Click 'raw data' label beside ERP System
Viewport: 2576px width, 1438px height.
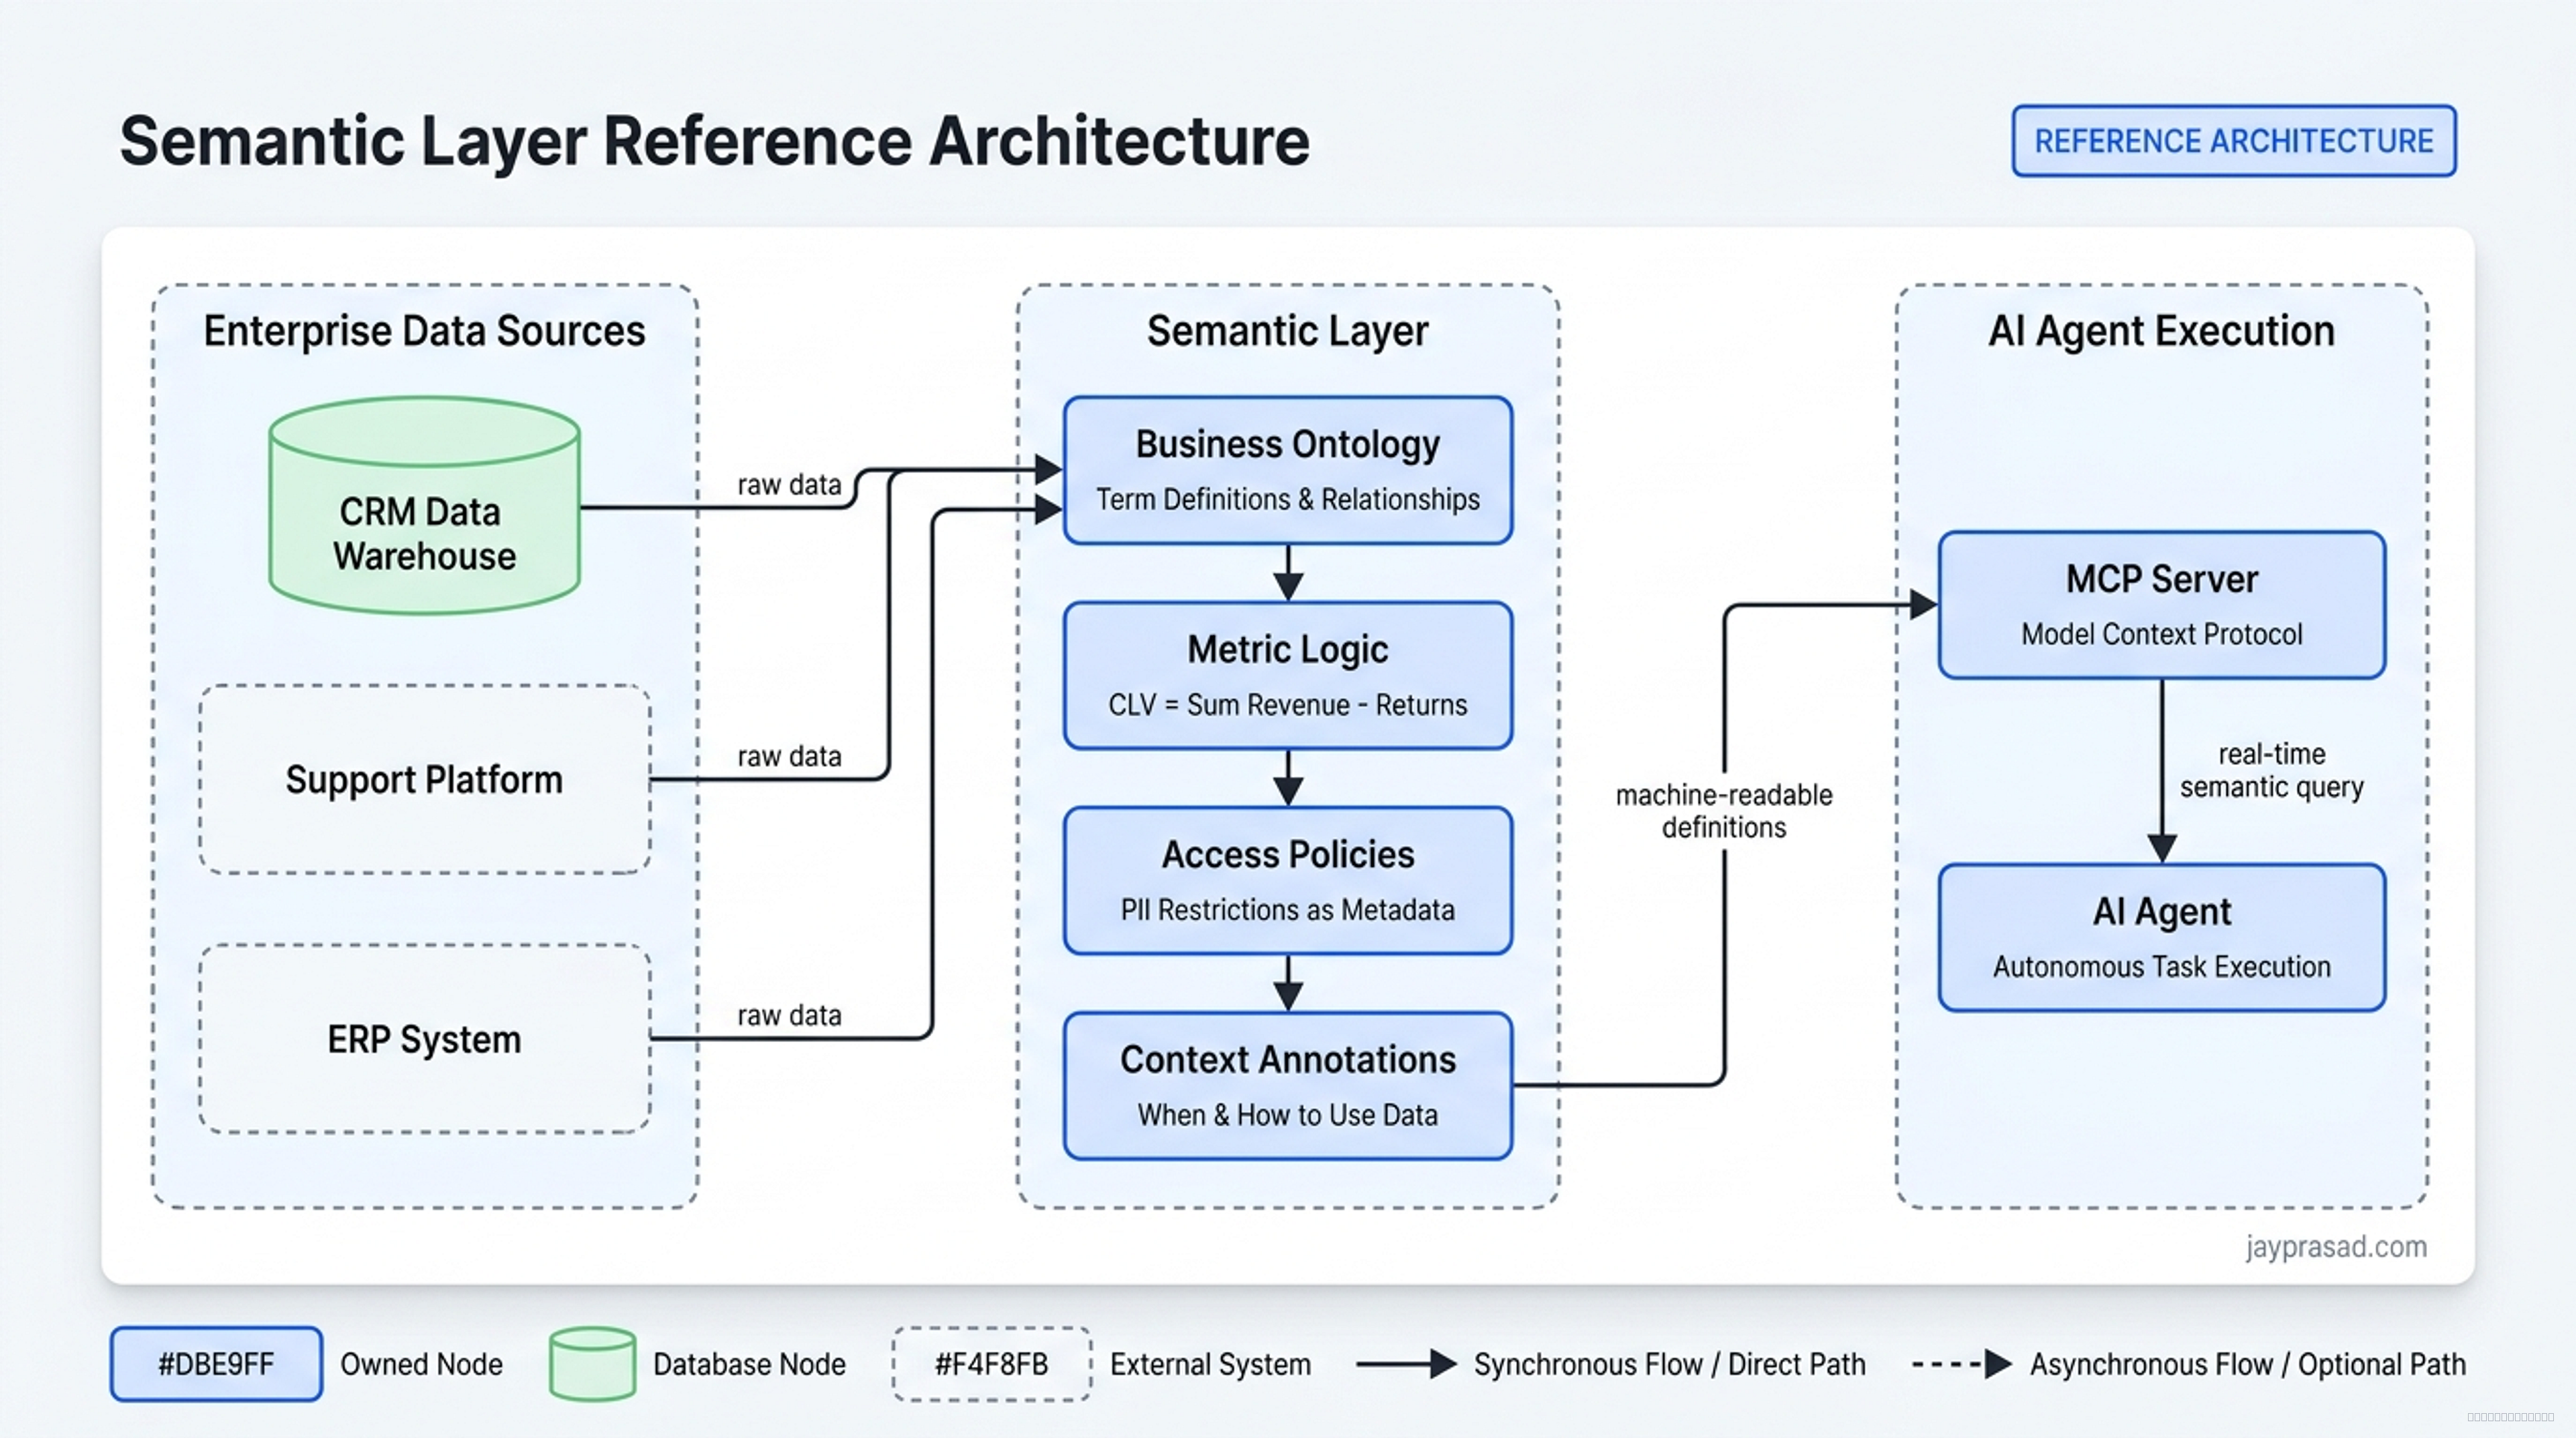789,1016
